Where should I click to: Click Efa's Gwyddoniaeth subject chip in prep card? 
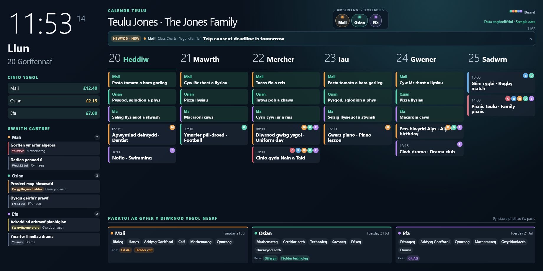513,242
